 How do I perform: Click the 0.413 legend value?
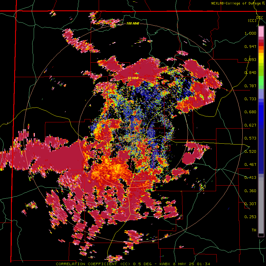(250, 178)
